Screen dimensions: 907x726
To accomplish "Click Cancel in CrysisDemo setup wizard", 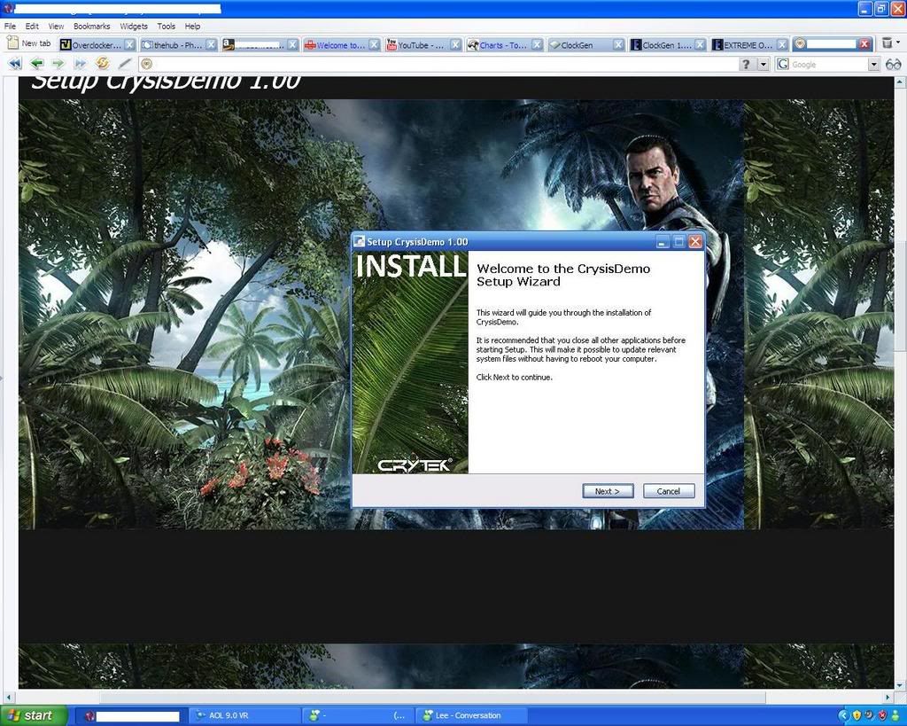I will [x=669, y=491].
